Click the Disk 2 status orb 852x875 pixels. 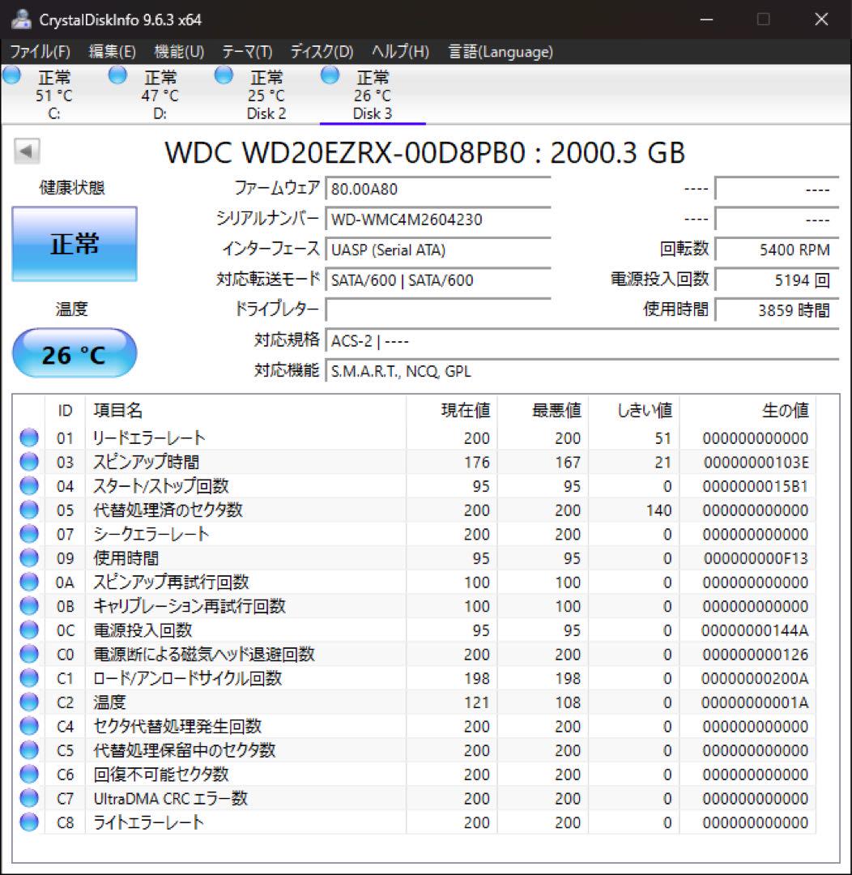(224, 75)
